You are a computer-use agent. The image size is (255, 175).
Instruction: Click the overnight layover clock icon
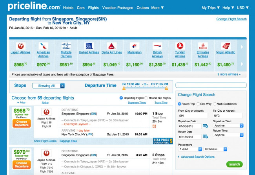[154, 126]
